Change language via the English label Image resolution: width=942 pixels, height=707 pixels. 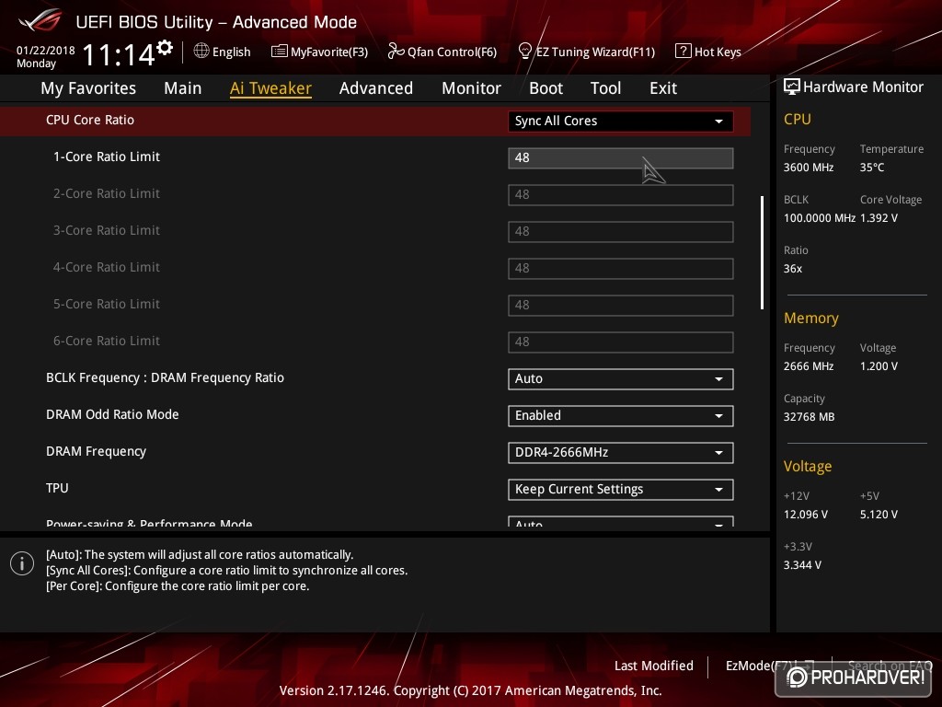coord(231,52)
